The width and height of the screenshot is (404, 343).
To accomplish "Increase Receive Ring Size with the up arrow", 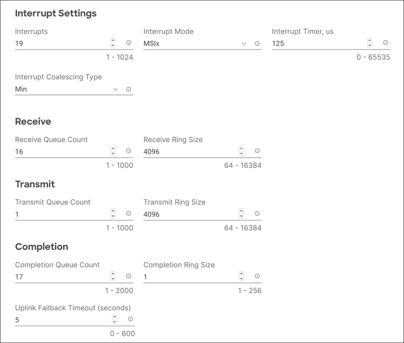I will coord(241,149).
